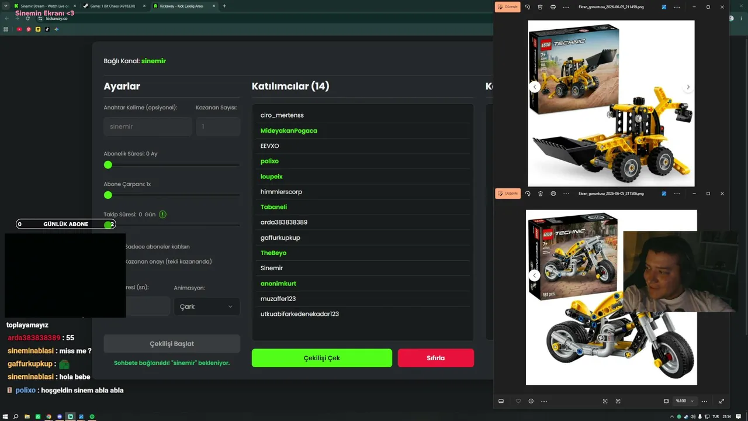Open the %100 zoom dropdown
The image size is (748, 421).
[684, 401]
